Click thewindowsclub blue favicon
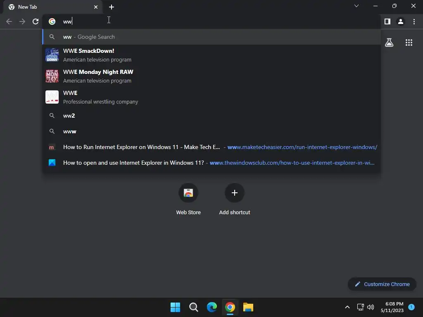 pos(52,163)
